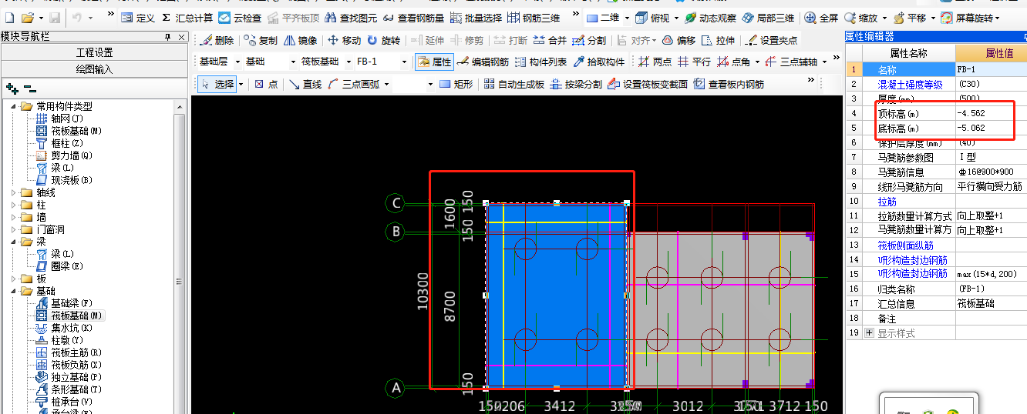The image size is (1027, 414).
Task: Activate 拾取构件 pick component tool
Action: [x=598, y=62]
